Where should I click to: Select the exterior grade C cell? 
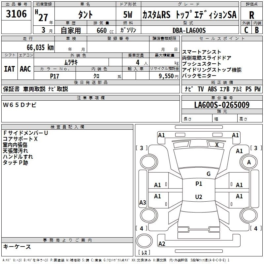tap(246, 30)
